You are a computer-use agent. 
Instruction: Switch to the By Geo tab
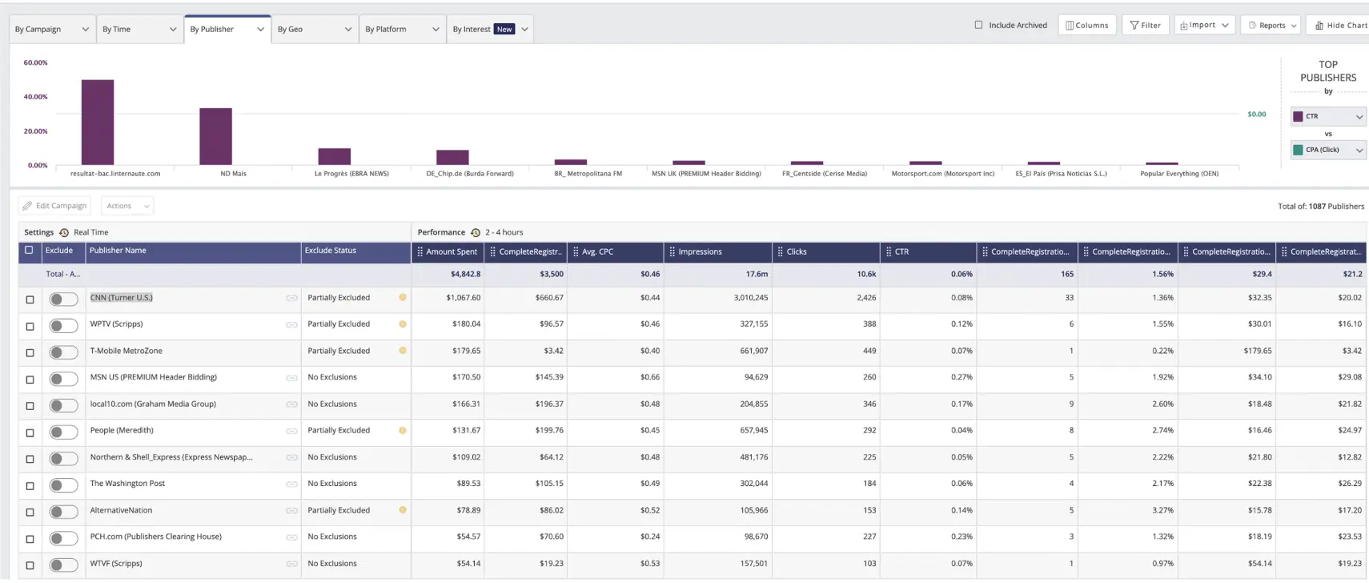(314, 30)
